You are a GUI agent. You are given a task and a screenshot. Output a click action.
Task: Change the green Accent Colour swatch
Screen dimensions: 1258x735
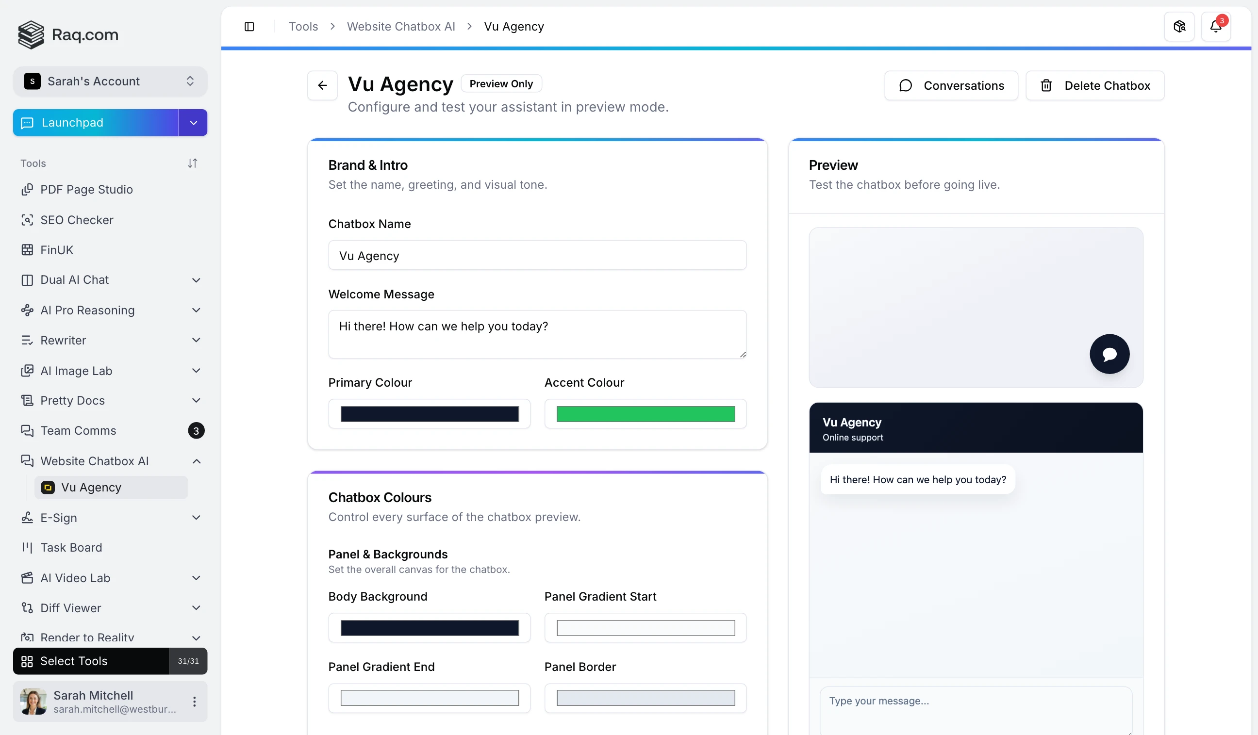(x=645, y=414)
